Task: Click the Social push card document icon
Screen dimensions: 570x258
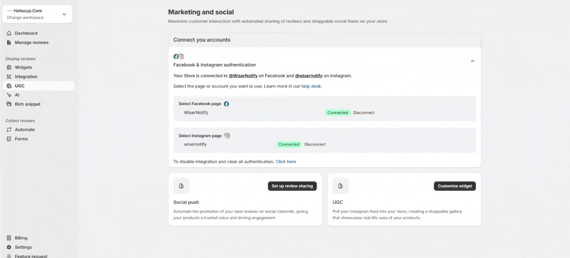Action: [x=181, y=186]
